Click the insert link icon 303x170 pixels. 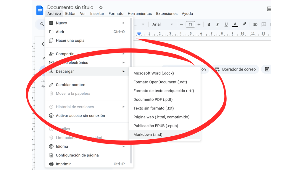pyautogui.click(x=255, y=24)
